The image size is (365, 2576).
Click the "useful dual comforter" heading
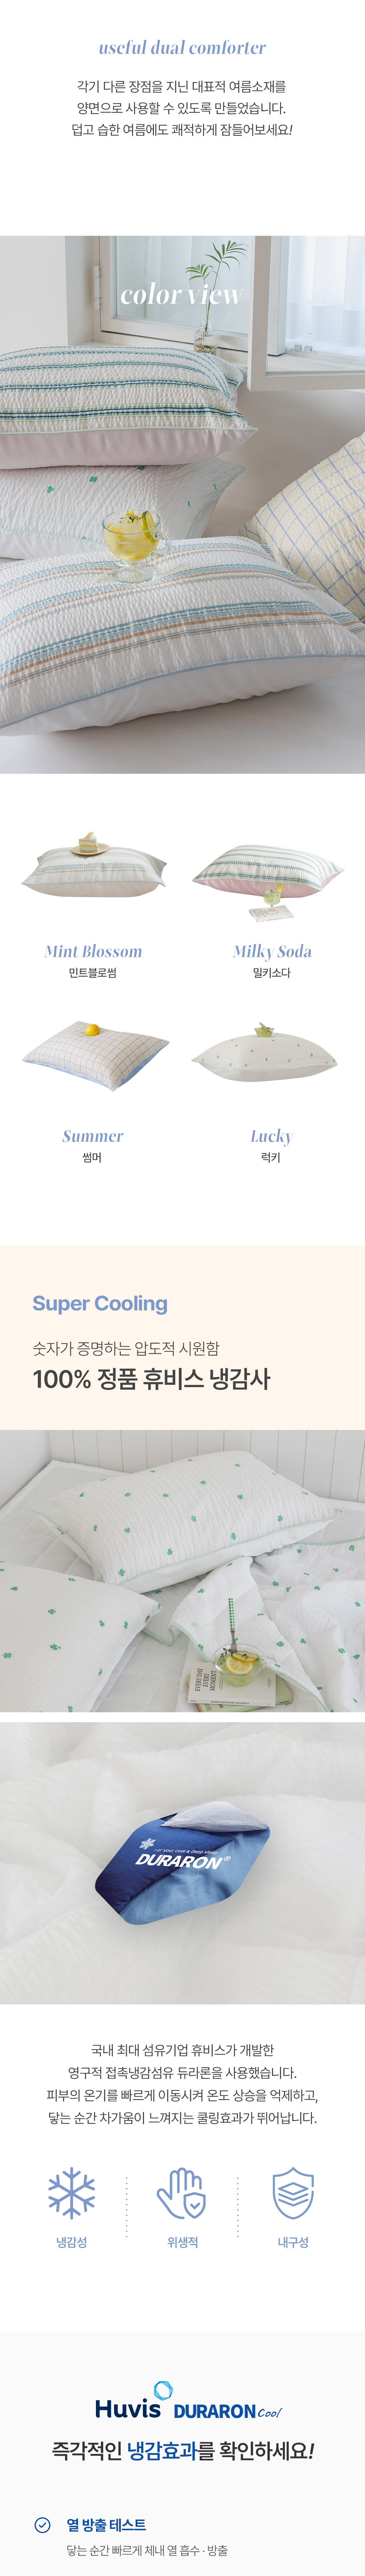coord(182,47)
